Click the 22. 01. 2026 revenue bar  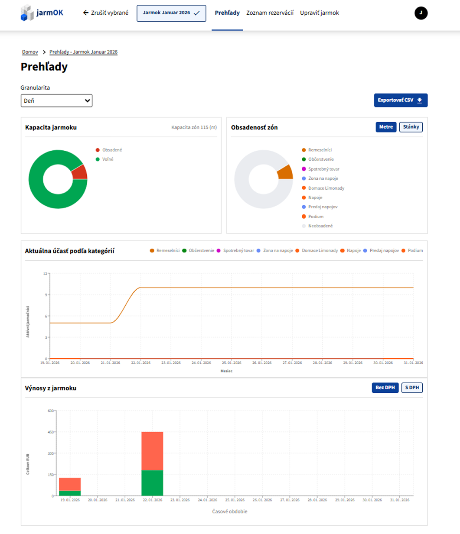(152, 464)
